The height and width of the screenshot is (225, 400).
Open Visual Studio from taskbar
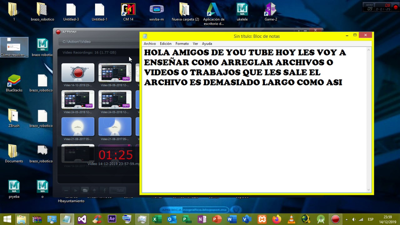(x=82, y=219)
